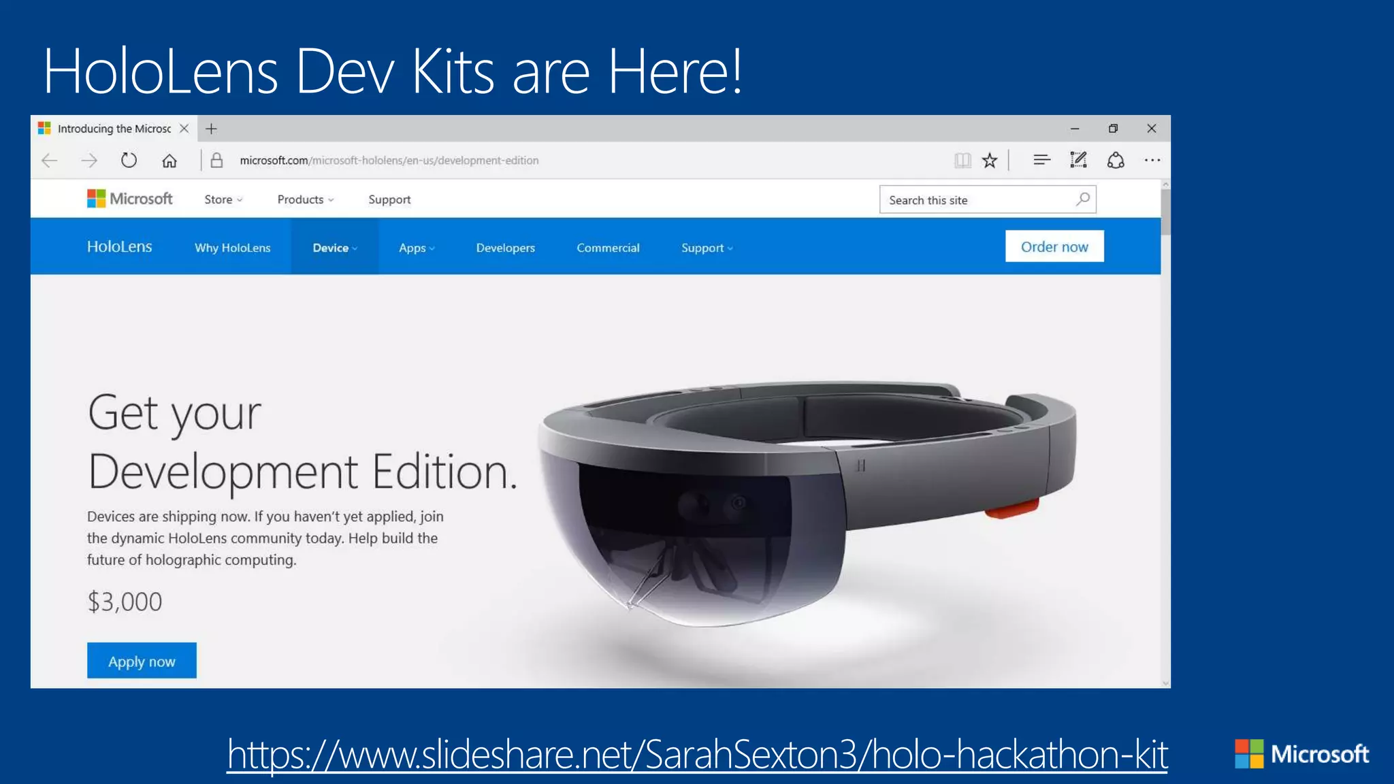Click the address bar URL
This screenshot has height=784, width=1394.
click(x=389, y=161)
